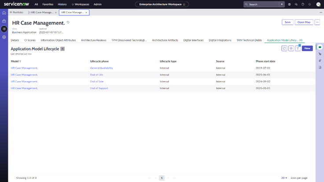Open Model link in General Availability row
324x182 pixels.
pos(24,68)
